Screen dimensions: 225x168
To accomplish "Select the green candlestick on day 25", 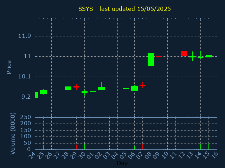I will (43, 92).
